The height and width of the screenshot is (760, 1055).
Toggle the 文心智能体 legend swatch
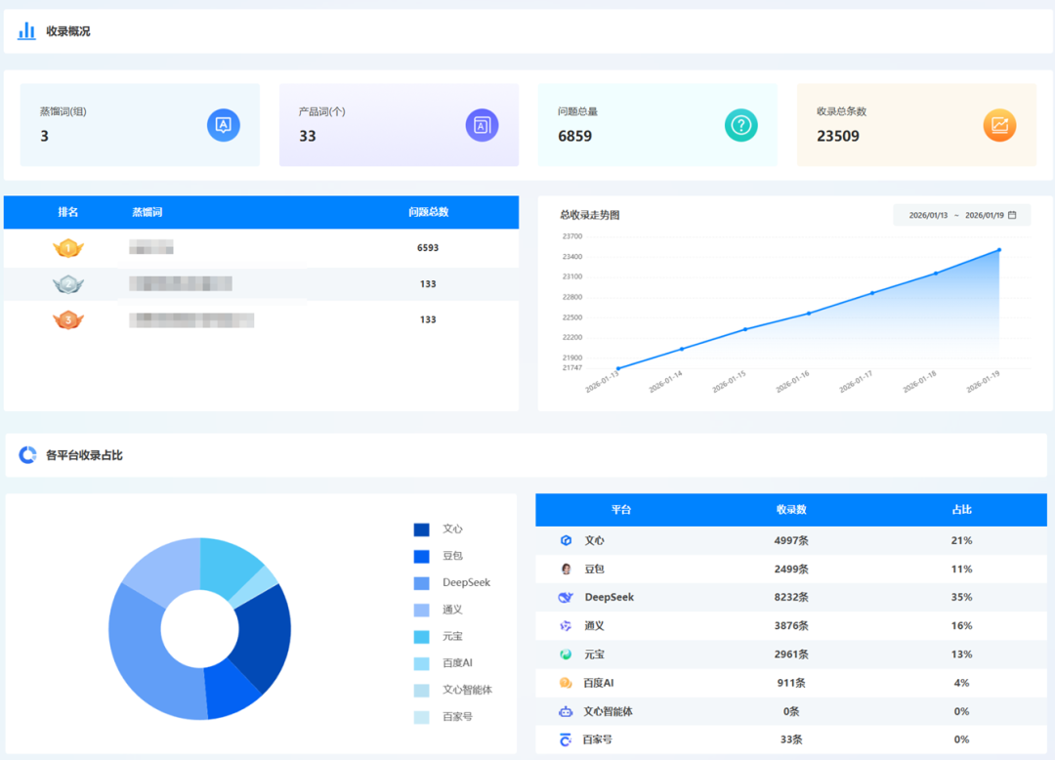click(422, 691)
